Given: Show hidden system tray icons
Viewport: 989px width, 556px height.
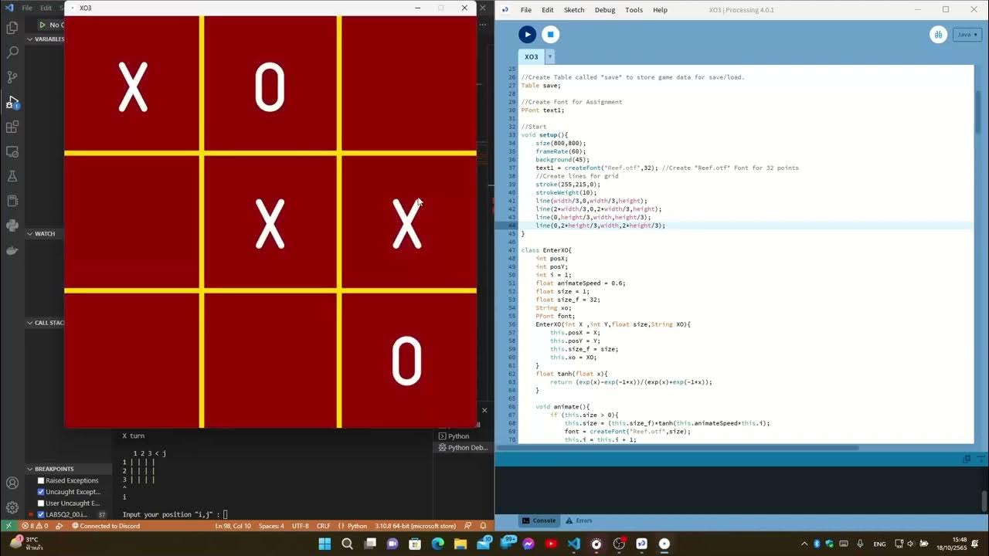Looking at the screenshot, I should point(804,544).
